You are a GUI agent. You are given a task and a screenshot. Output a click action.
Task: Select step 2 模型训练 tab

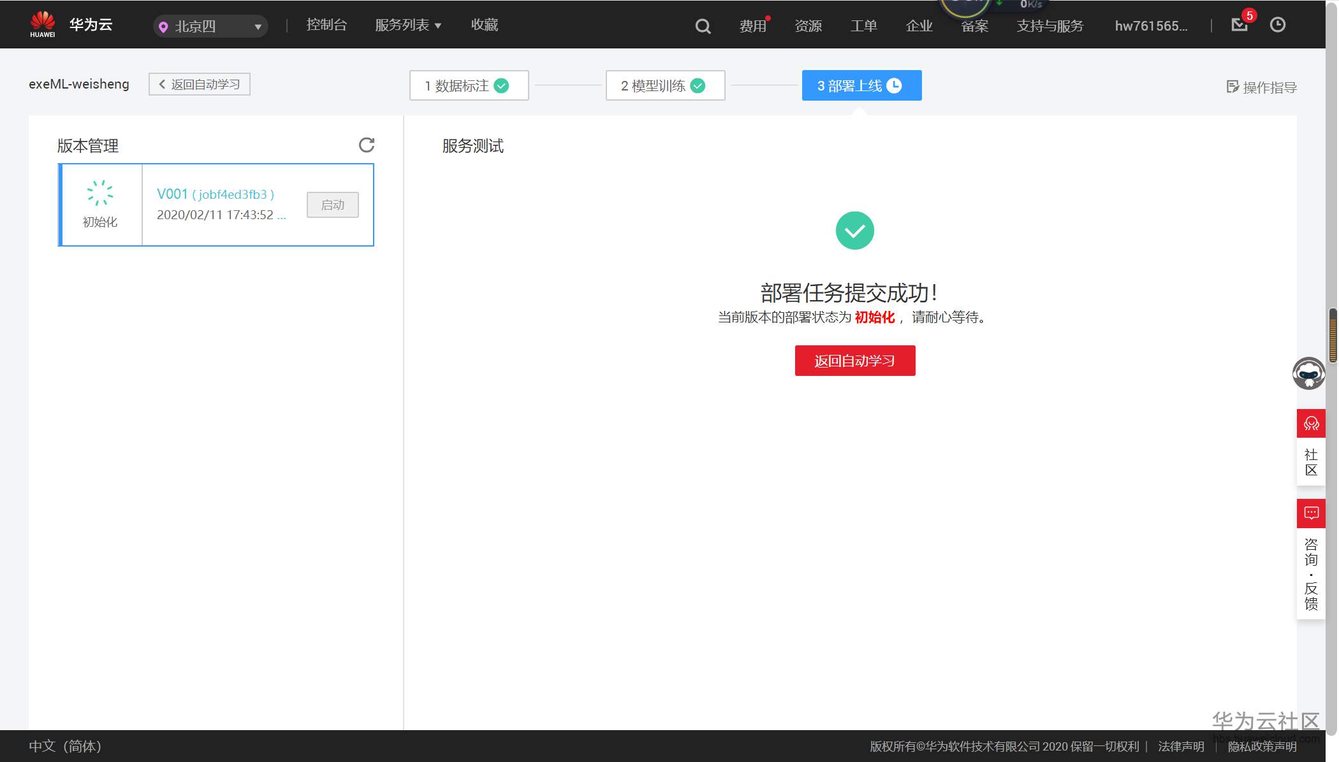pos(664,85)
